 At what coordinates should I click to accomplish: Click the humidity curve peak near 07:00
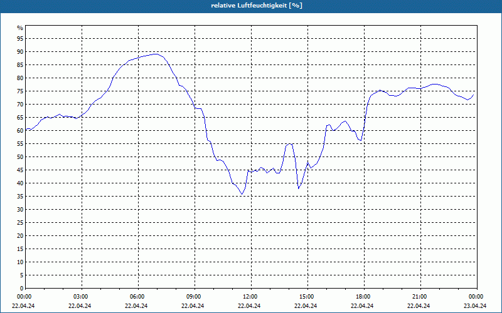click(156, 54)
